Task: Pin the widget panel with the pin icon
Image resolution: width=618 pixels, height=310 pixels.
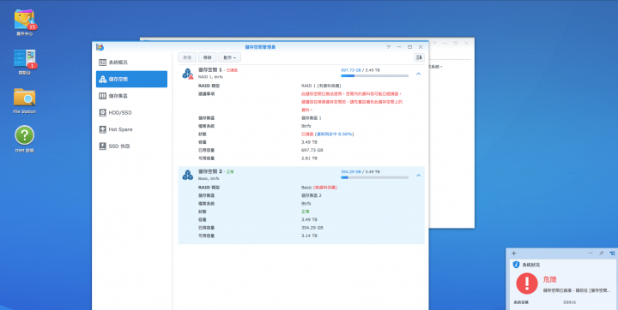Action: click(601, 253)
